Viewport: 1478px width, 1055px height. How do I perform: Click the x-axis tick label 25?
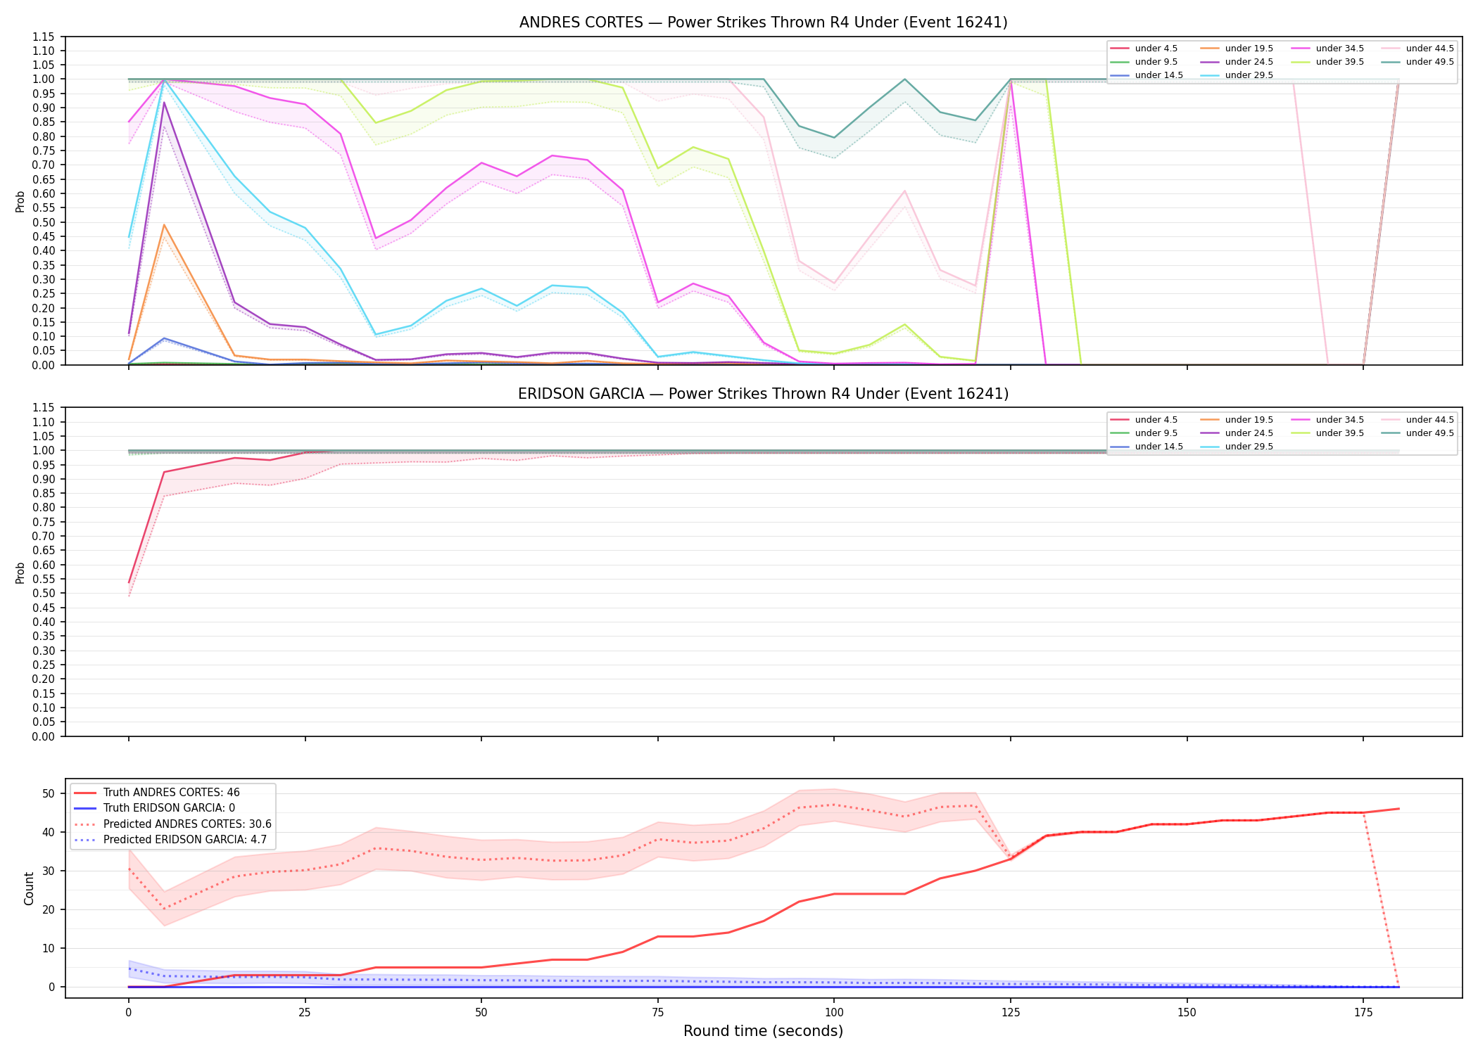[305, 1013]
